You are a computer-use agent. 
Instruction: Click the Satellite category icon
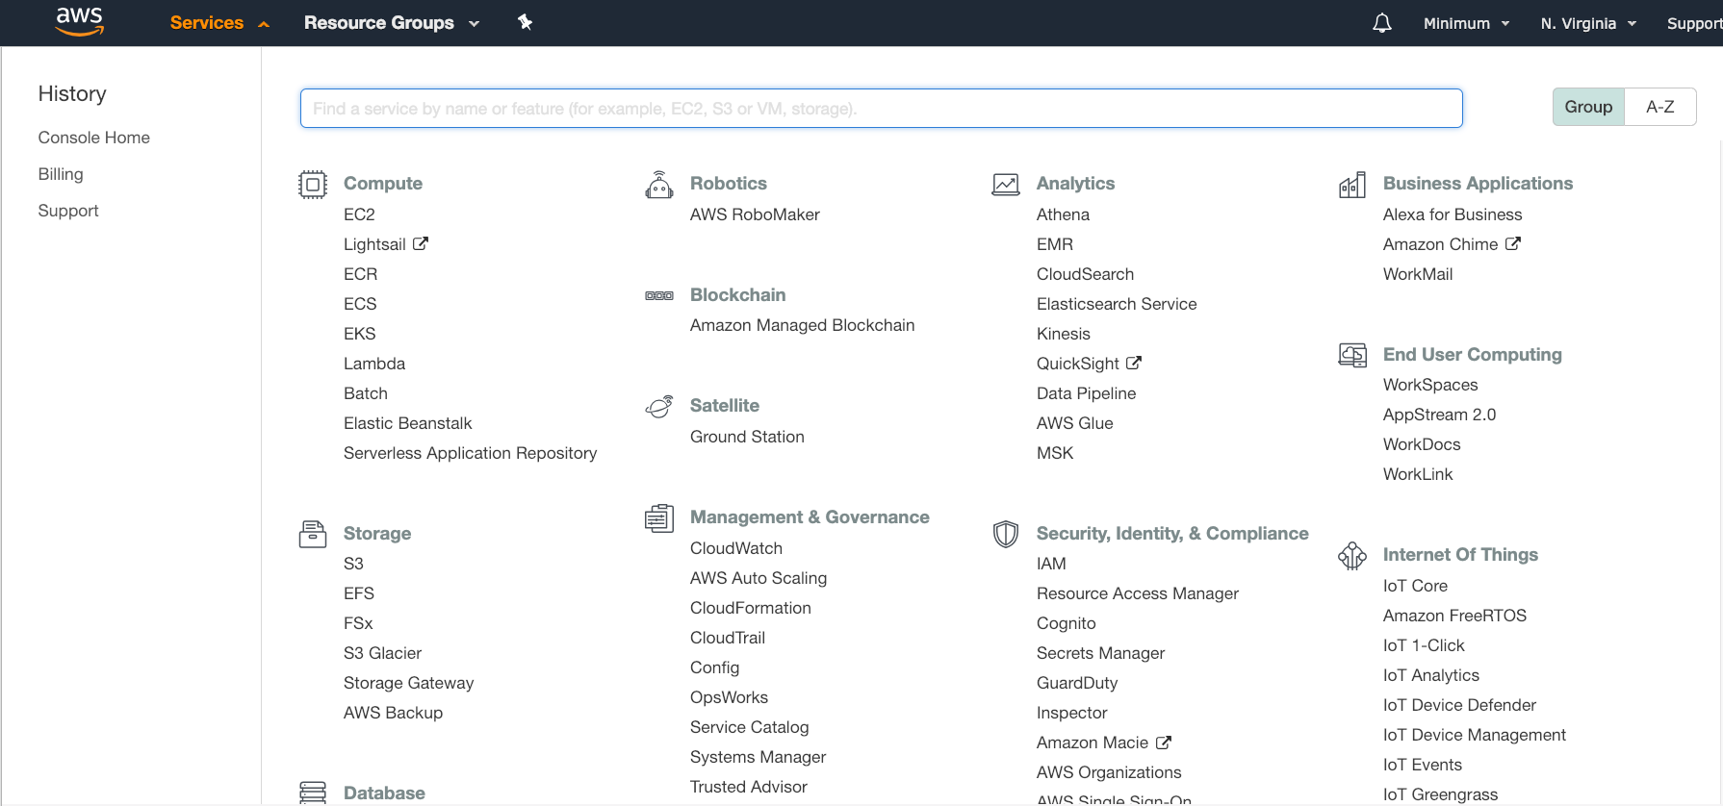pos(659,406)
